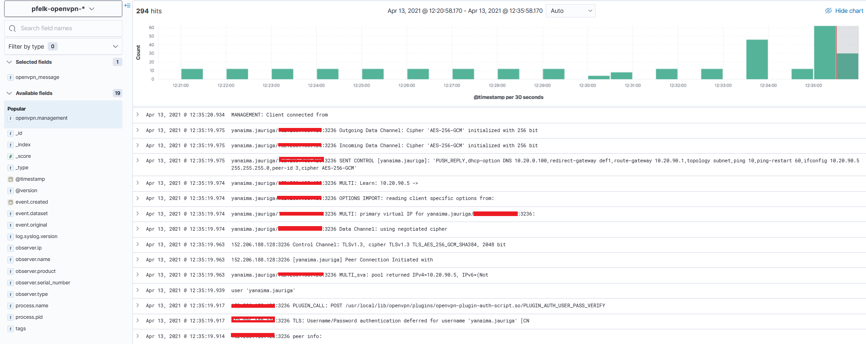Click the Hide chart link
Image resolution: width=866 pixels, height=344 pixels.
[x=849, y=11]
